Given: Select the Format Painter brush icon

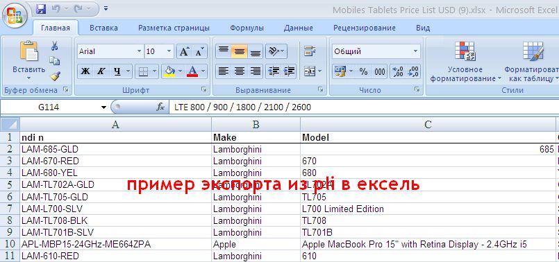Looking at the screenshot, I should 55,76.
